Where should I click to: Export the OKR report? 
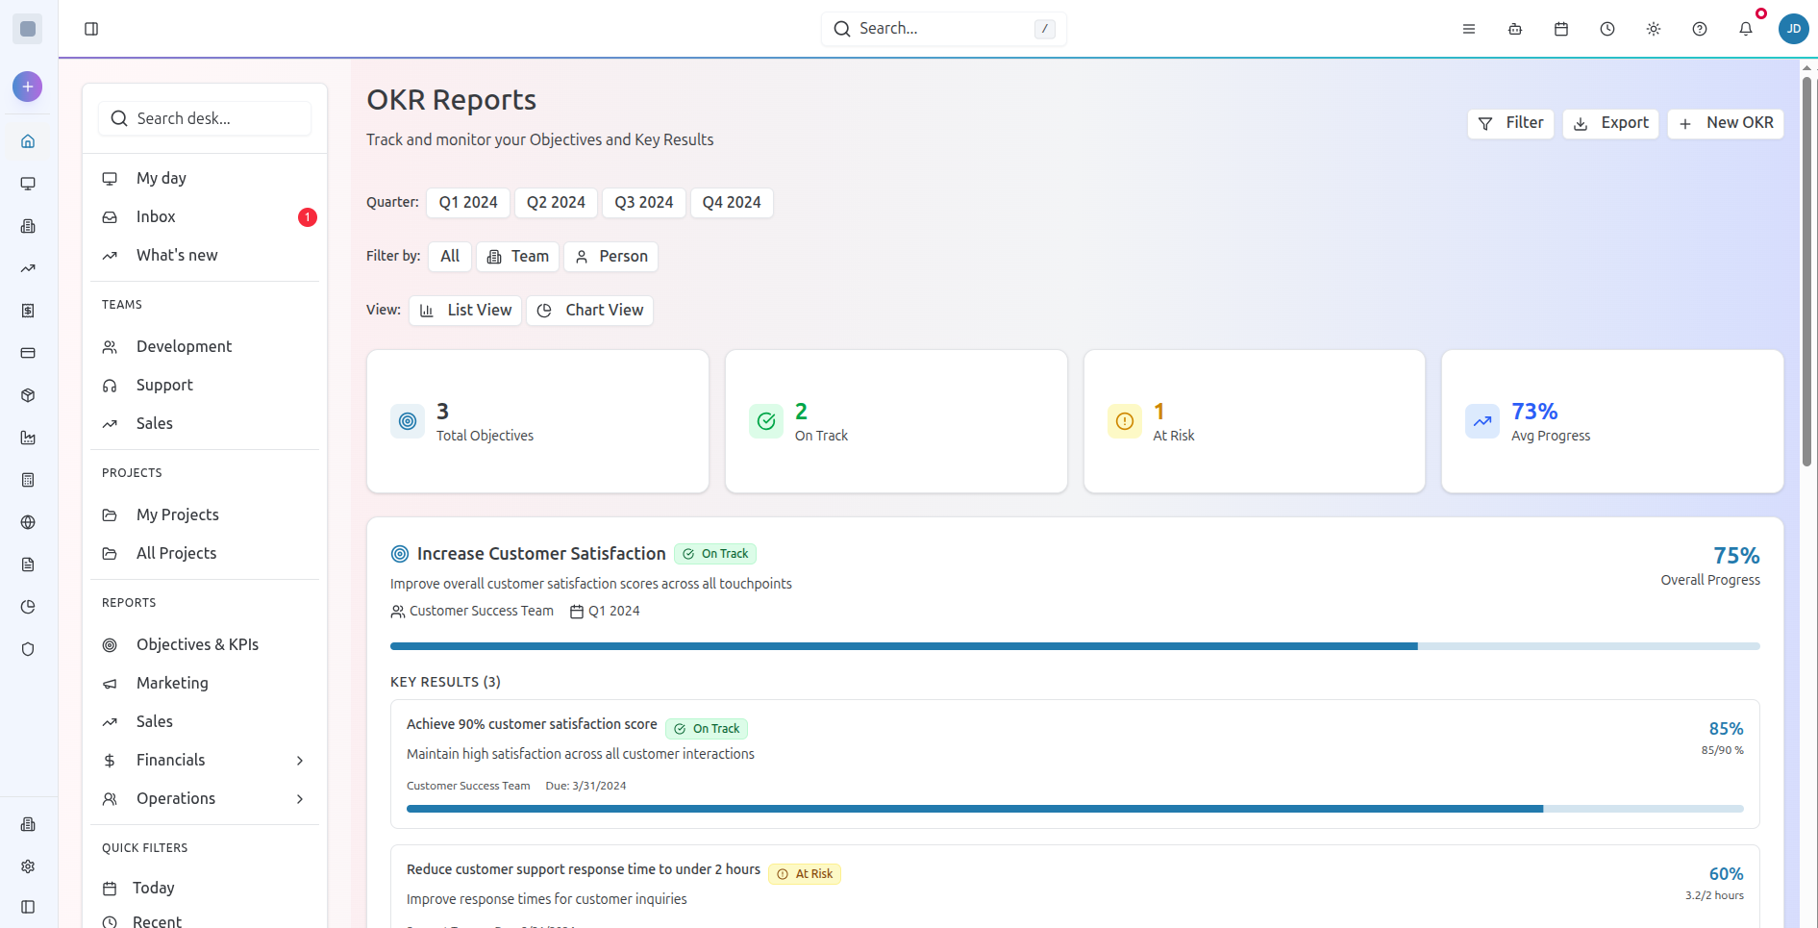click(x=1610, y=123)
